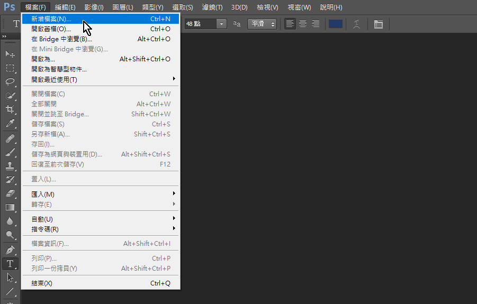477x304 pixels.
Task: Open the 視窗(W) menu
Action: 299,7
